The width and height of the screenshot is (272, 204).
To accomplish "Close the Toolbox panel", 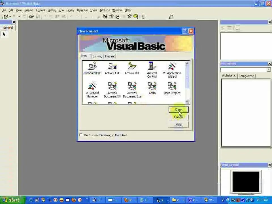I will (x=14, y=22).
